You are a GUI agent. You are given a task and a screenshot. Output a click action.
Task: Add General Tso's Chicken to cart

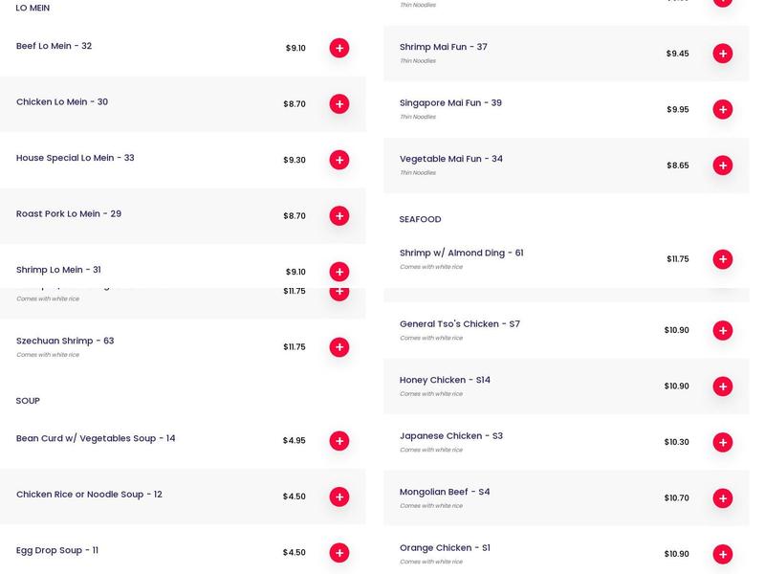coord(723,330)
